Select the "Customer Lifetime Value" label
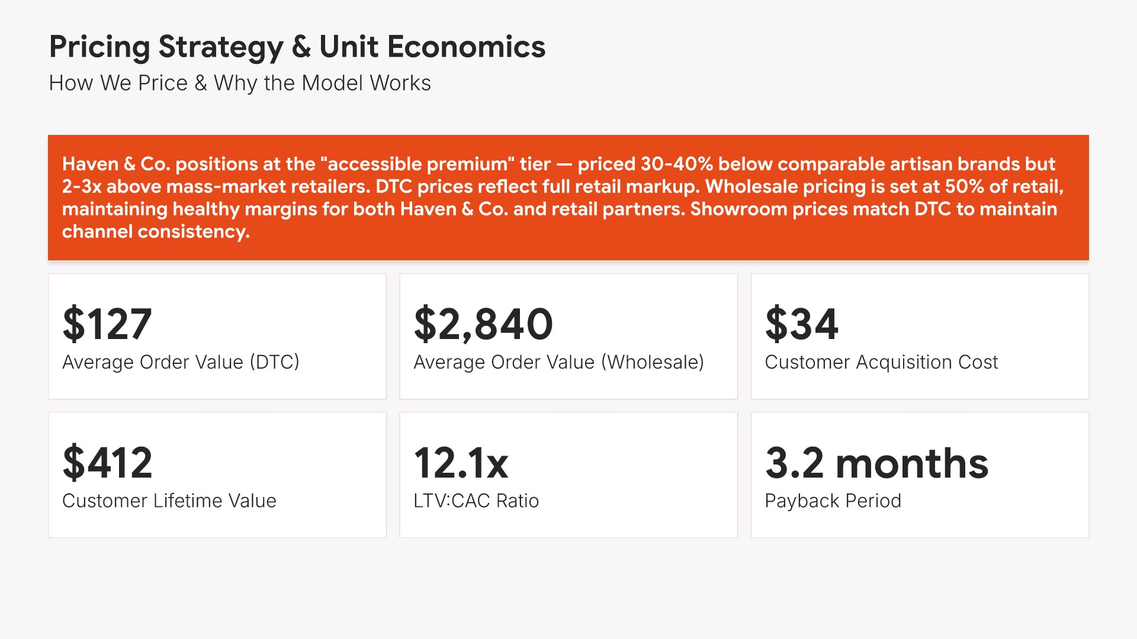 169,501
